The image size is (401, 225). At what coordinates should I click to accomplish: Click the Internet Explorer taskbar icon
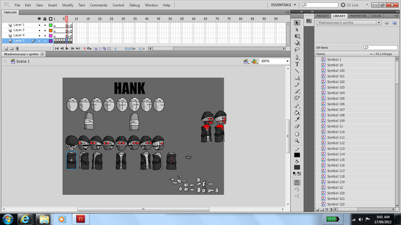click(25, 219)
